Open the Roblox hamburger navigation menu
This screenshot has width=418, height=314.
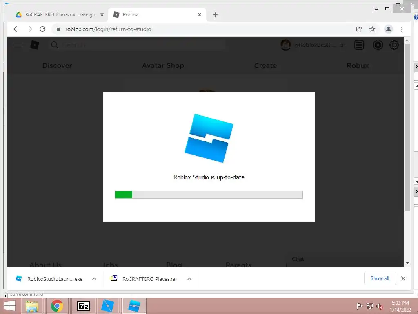pos(18,45)
